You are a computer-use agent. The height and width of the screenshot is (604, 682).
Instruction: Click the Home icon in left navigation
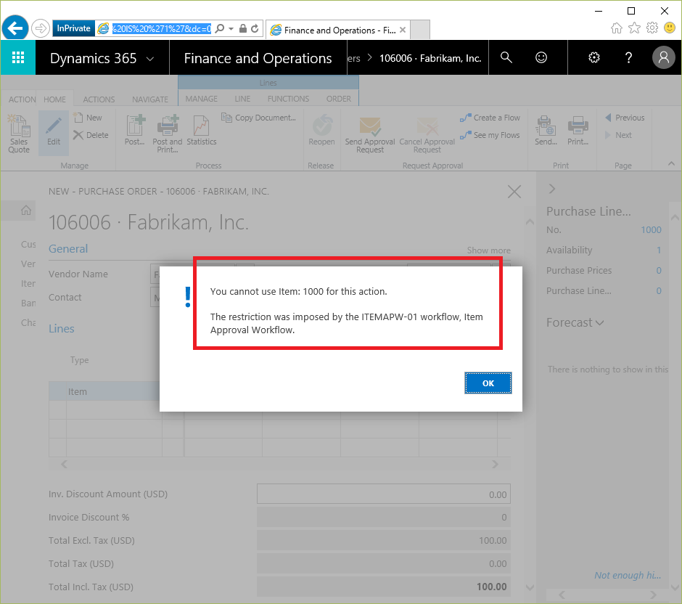(x=26, y=211)
